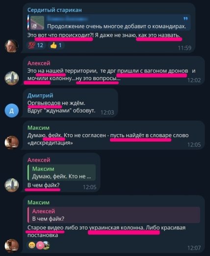The height and width of the screenshot is (256, 210).
Task: Click the 100 emoji reaction with 12
Action: [36, 45]
